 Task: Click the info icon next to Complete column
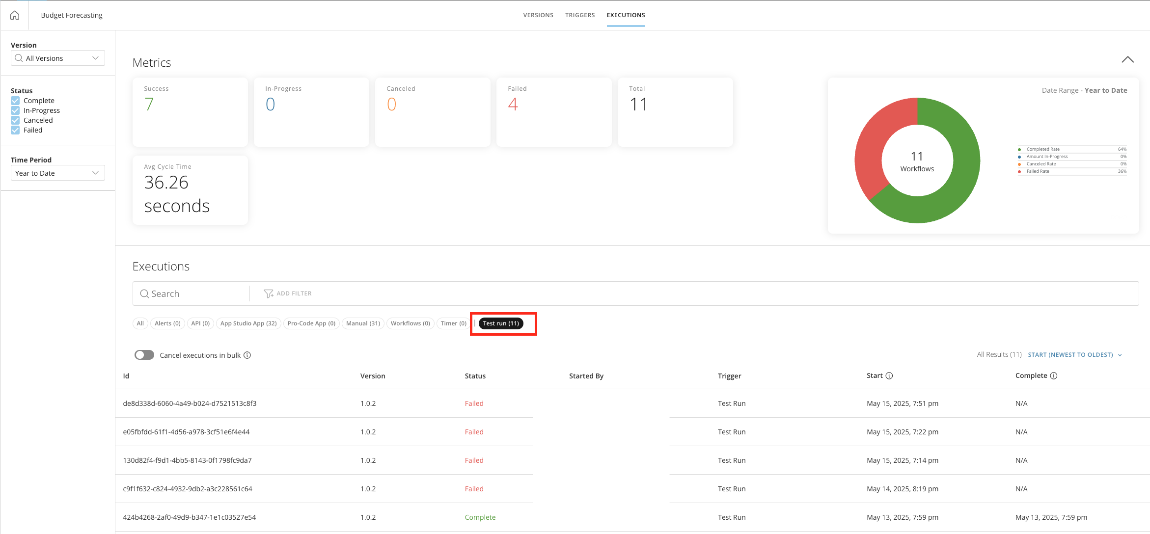1054,376
